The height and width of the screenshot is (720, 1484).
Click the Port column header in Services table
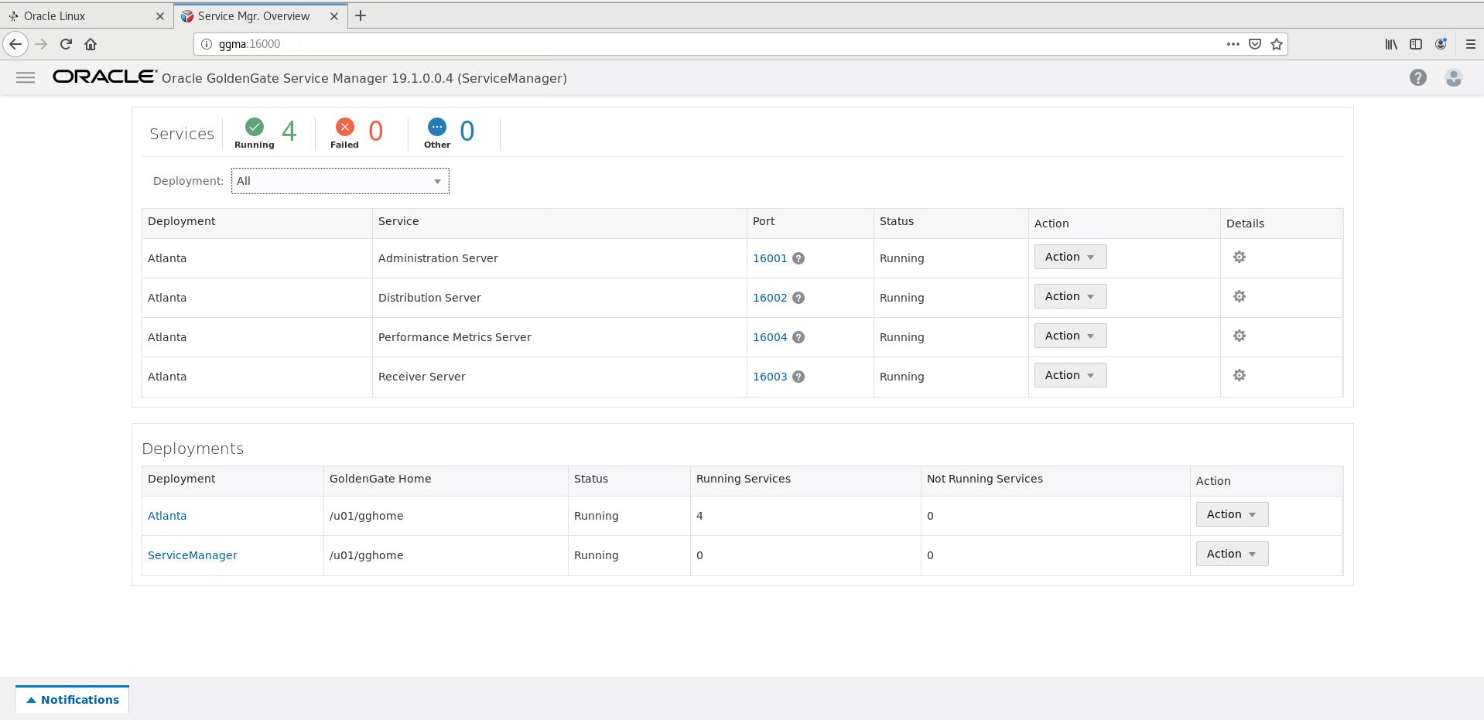[764, 221]
